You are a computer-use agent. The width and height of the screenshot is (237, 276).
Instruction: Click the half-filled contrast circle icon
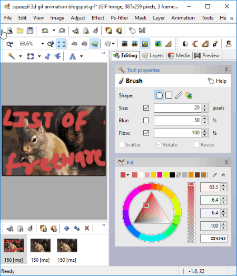pos(185,44)
